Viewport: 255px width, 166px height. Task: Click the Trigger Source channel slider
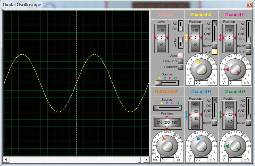click(167, 83)
